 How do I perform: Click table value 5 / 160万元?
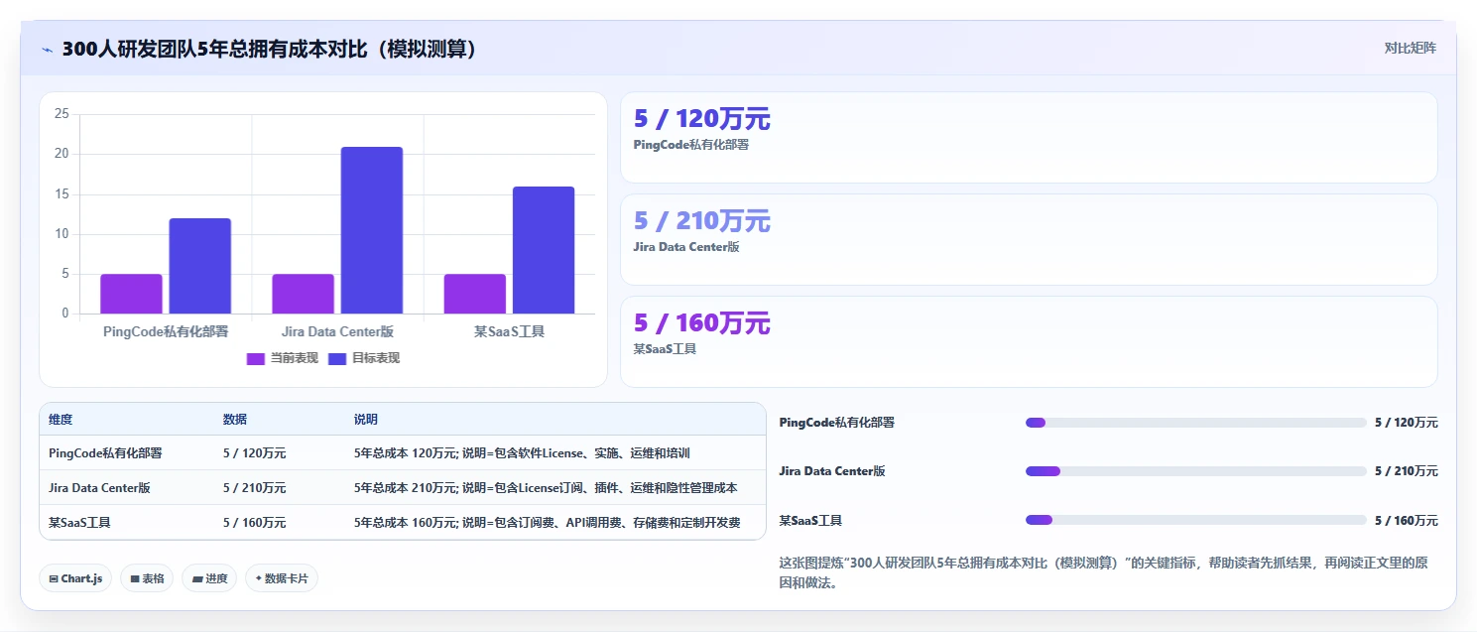[x=255, y=522]
